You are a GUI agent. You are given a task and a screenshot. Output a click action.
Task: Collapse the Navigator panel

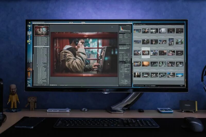(35, 25)
